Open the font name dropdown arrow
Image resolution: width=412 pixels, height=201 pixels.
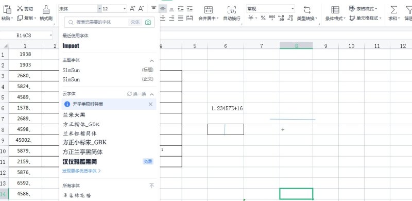pos(99,9)
